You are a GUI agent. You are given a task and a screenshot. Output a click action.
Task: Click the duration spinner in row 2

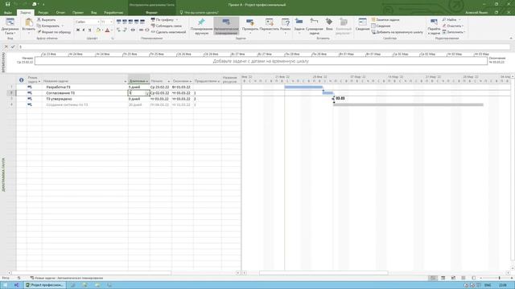click(146, 93)
